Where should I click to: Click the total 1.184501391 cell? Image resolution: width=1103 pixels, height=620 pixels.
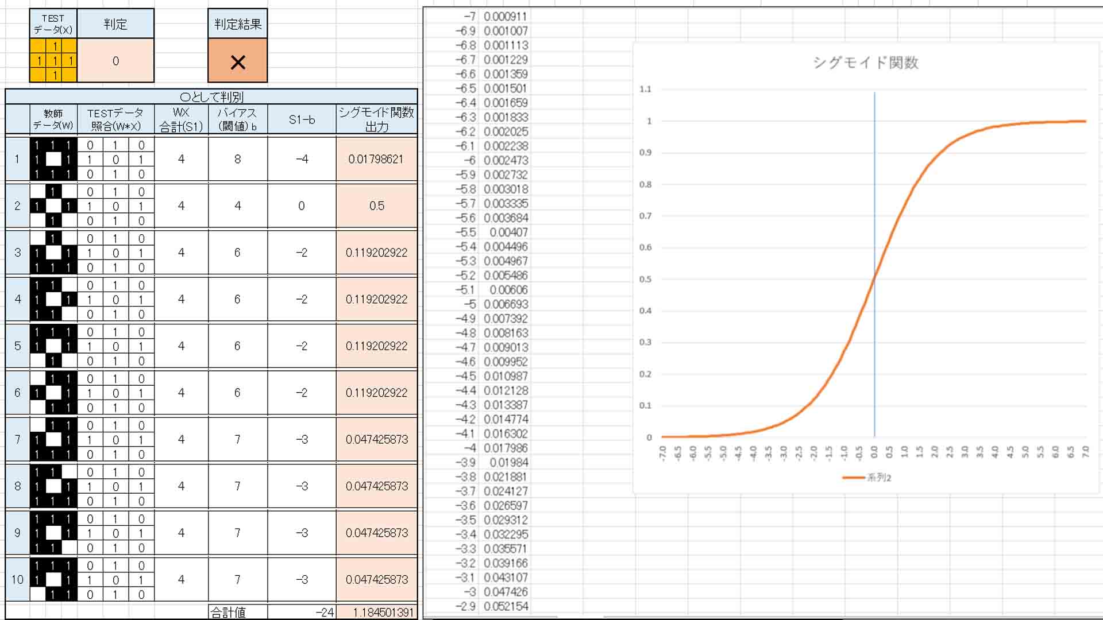pos(376,612)
